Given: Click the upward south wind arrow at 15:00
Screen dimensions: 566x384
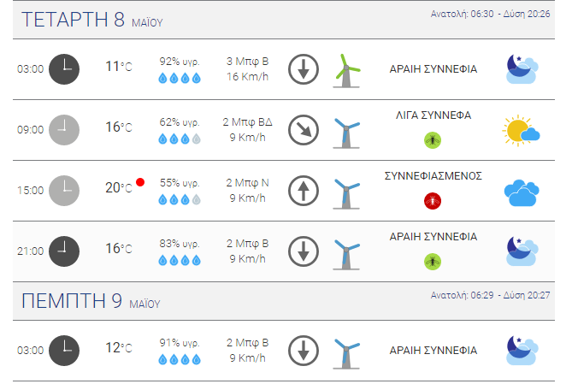Looking at the screenshot, I should (304, 191).
